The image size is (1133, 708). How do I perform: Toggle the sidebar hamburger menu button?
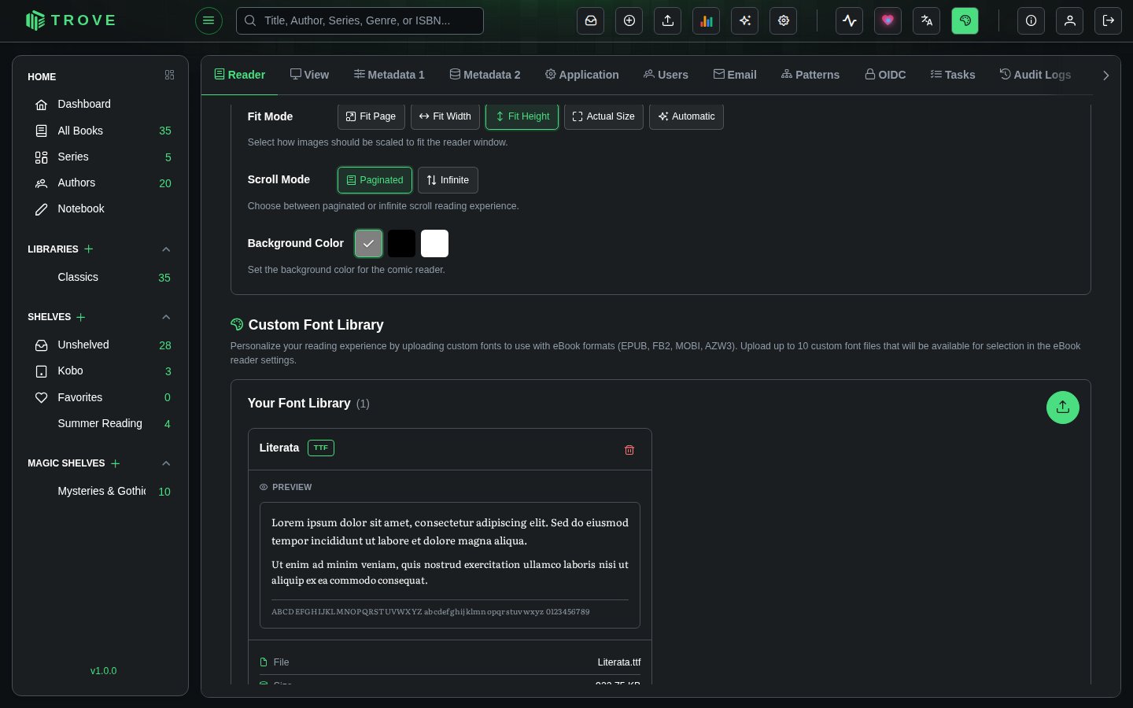pos(209,20)
